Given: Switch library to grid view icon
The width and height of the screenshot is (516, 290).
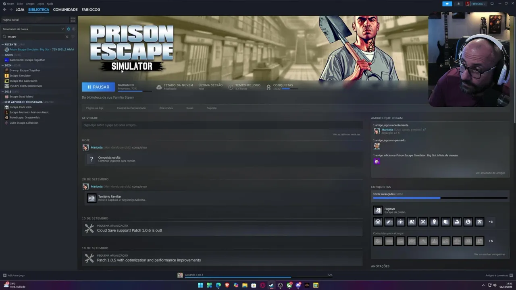Looking at the screenshot, I should (73, 19).
